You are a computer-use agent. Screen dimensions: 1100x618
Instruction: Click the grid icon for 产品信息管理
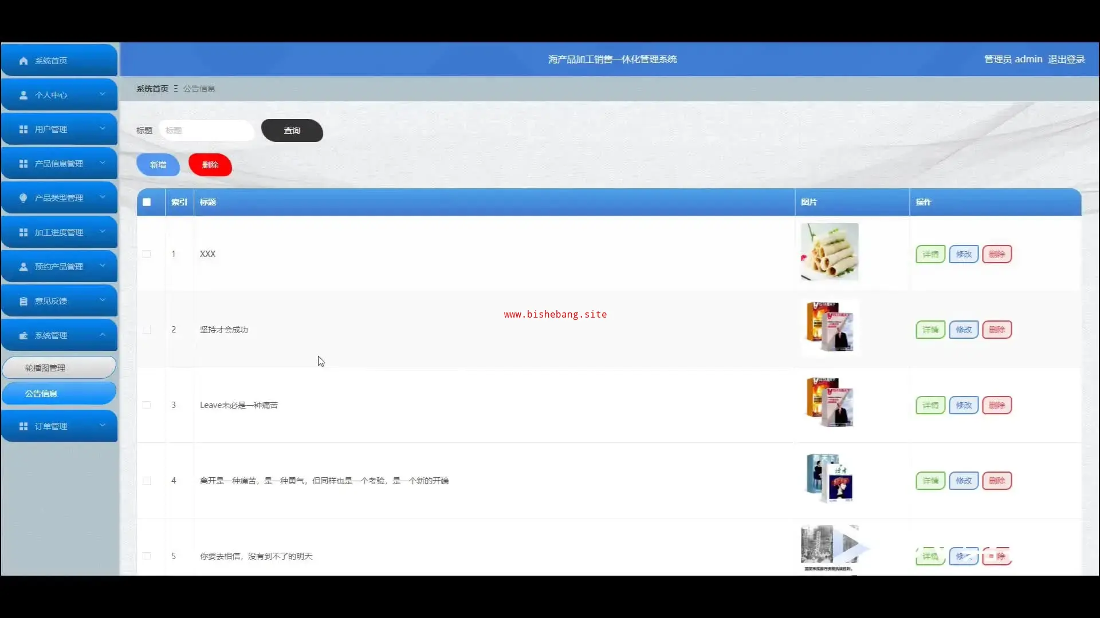pyautogui.click(x=23, y=164)
